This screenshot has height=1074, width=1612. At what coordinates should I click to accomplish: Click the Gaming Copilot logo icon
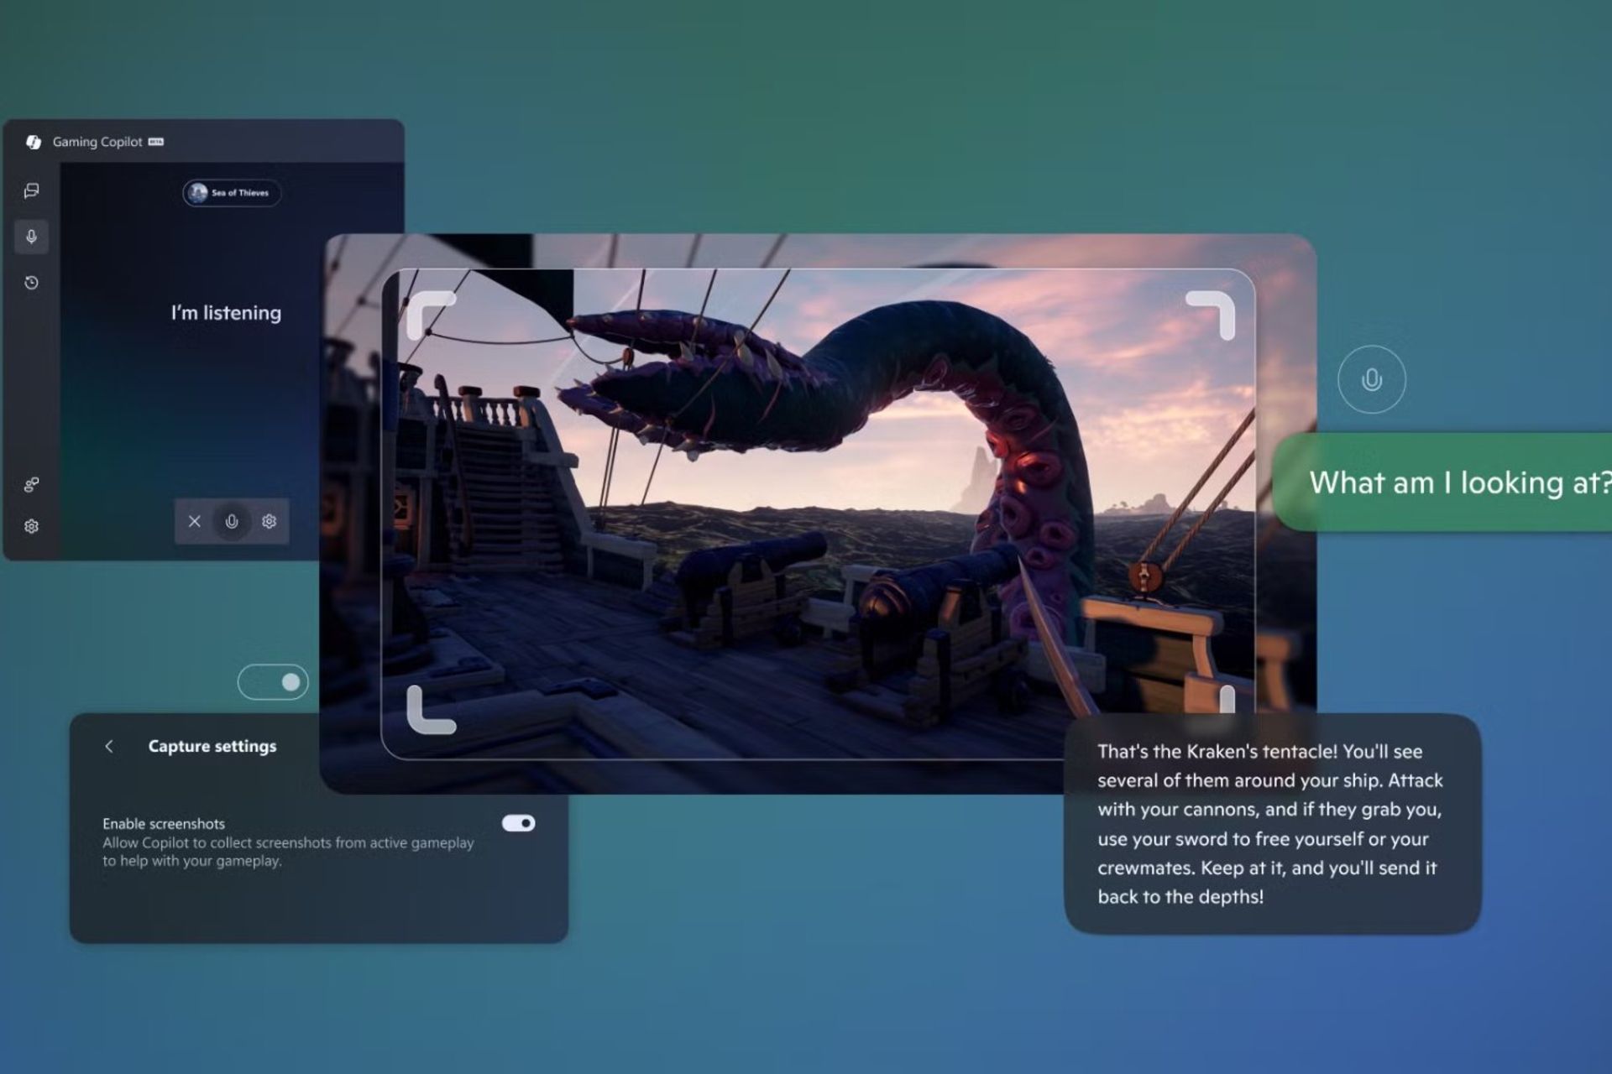tap(34, 142)
